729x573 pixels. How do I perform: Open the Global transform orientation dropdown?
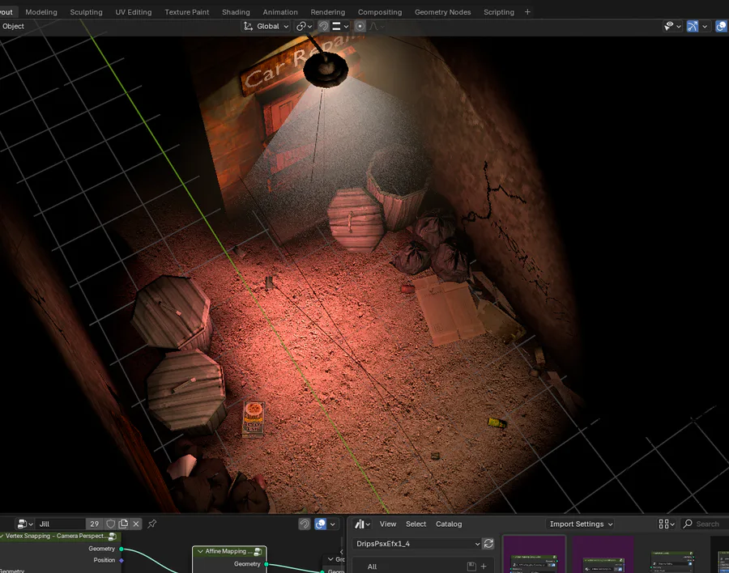pyautogui.click(x=266, y=26)
